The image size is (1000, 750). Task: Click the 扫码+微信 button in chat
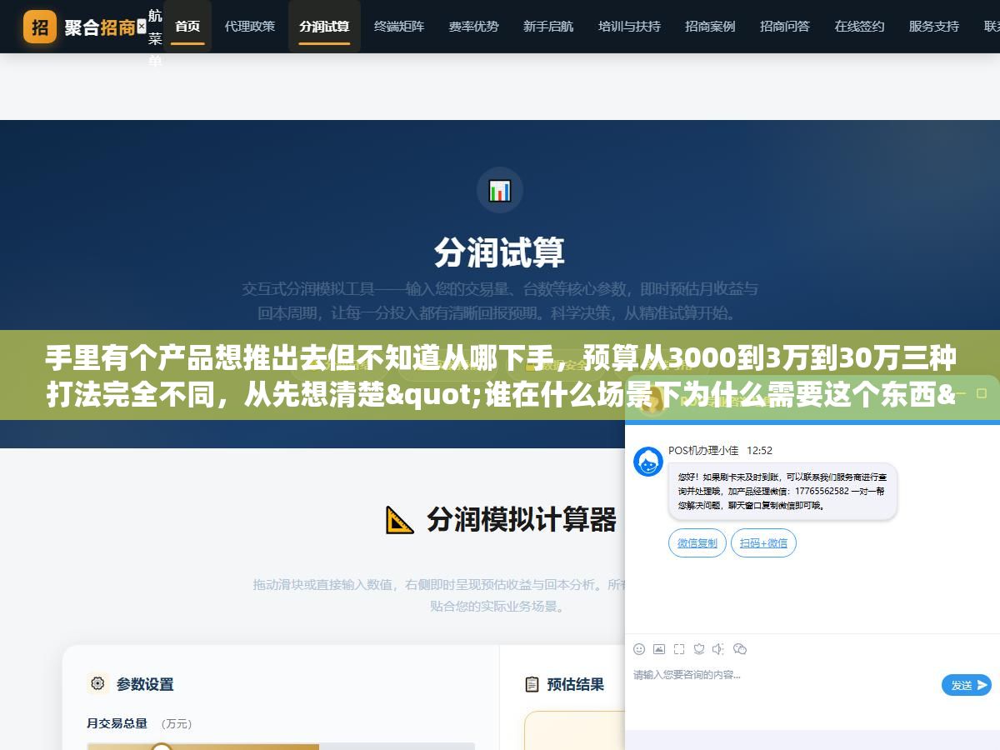tap(763, 542)
